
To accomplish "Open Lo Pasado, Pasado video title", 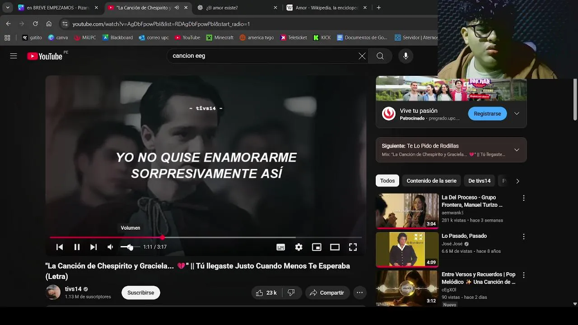I will [464, 236].
